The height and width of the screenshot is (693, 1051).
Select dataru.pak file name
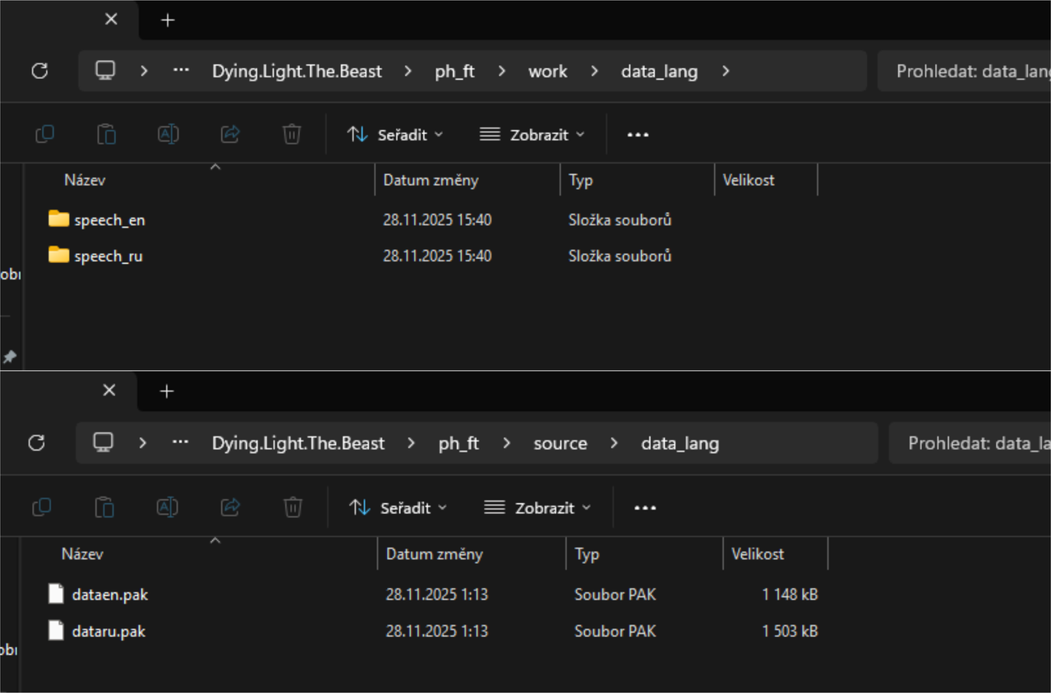109,631
